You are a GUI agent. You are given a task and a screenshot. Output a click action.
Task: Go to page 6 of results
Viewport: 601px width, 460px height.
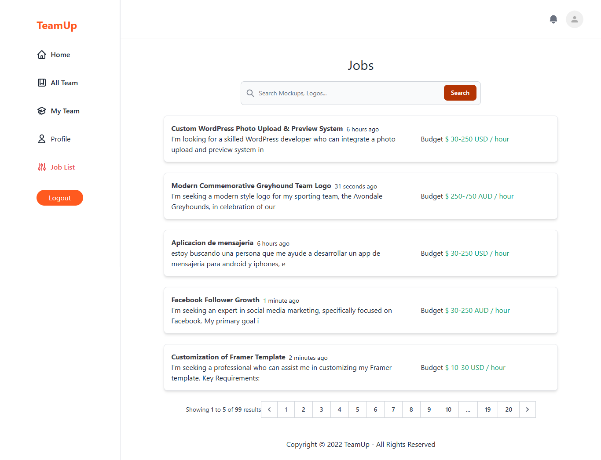coord(375,409)
